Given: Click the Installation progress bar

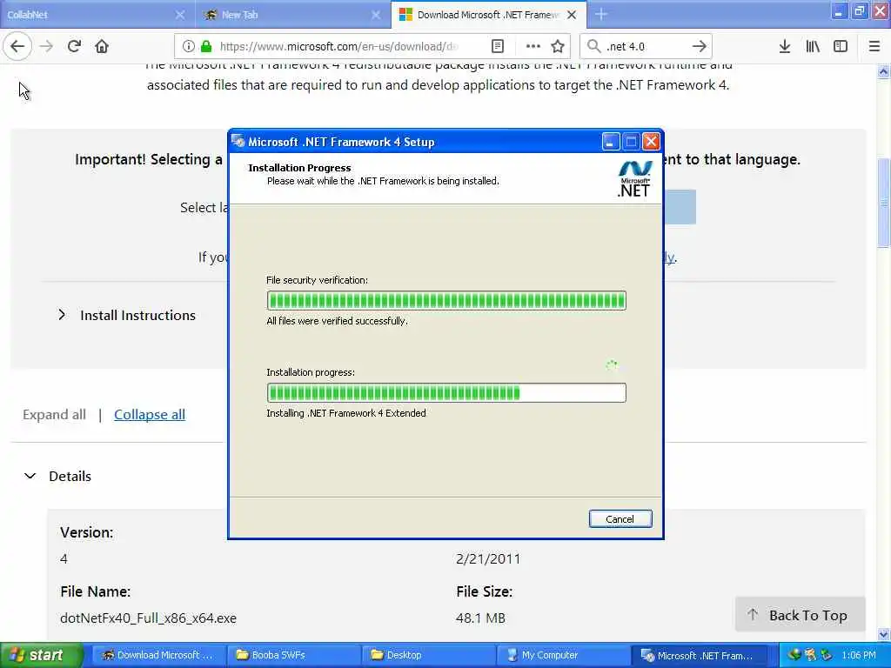Looking at the screenshot, I should pyautogui.click(x=446, y=392).
